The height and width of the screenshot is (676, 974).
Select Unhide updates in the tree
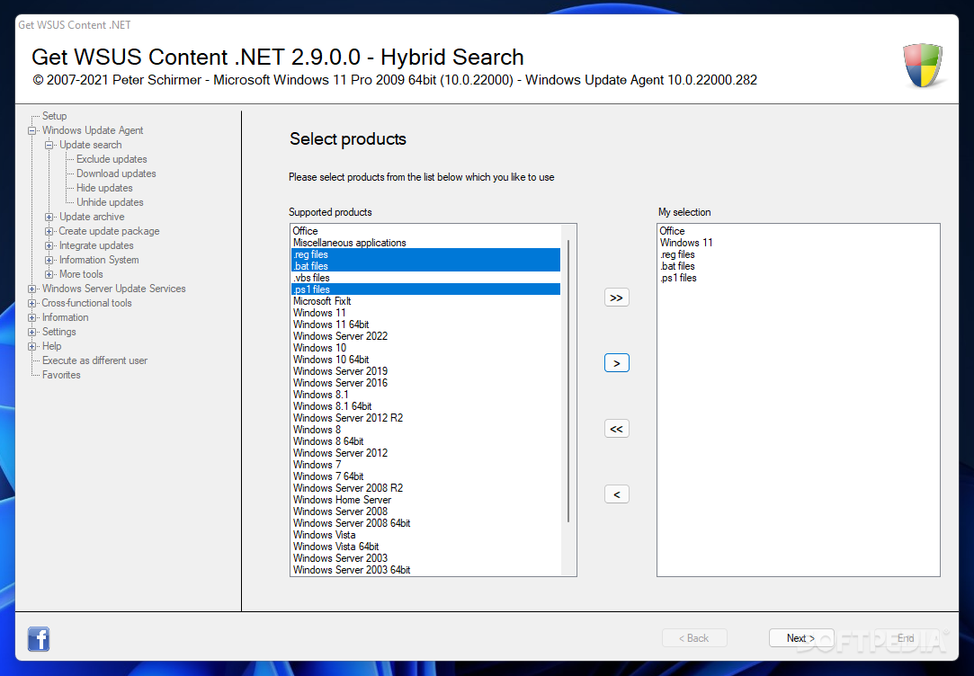tap(110, 201)
